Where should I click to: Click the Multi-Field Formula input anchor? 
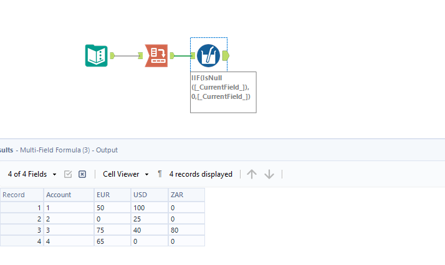[x=193, y=55]
